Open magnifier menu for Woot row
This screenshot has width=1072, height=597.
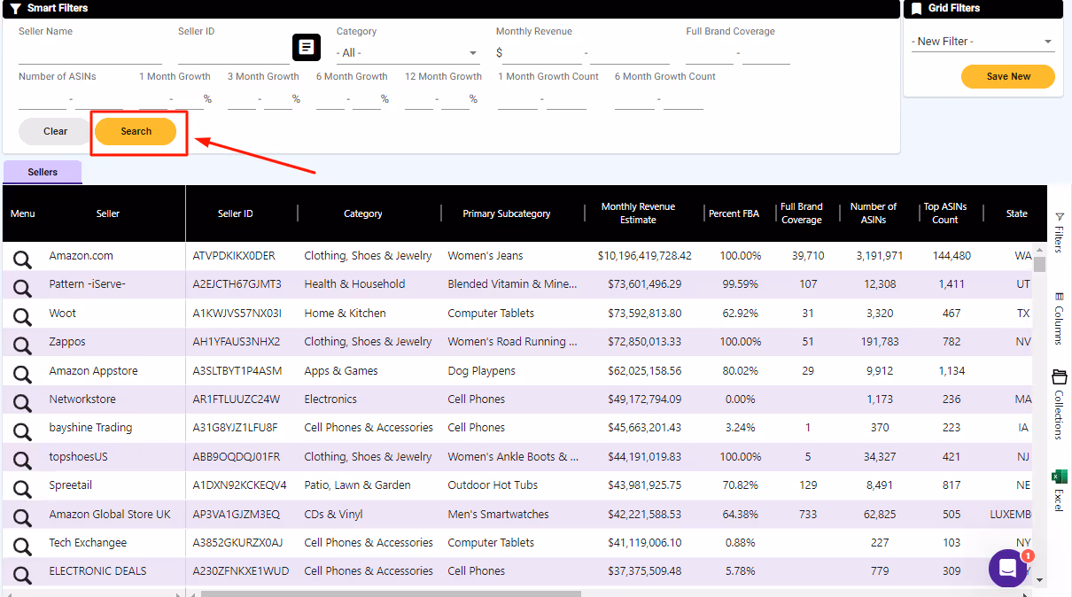pos(22,315)
